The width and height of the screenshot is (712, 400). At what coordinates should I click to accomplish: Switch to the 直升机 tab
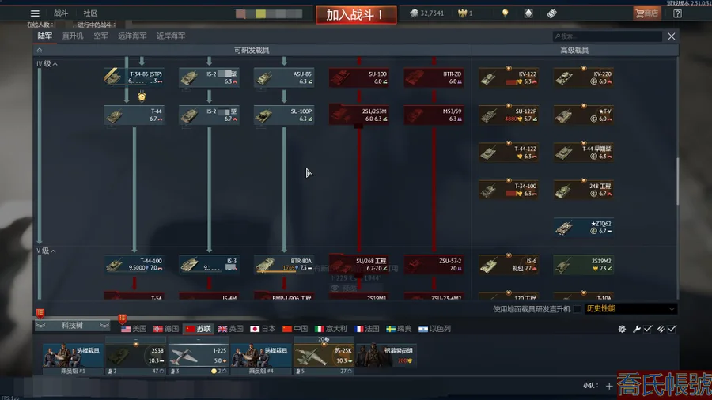(x=73, y=36)
